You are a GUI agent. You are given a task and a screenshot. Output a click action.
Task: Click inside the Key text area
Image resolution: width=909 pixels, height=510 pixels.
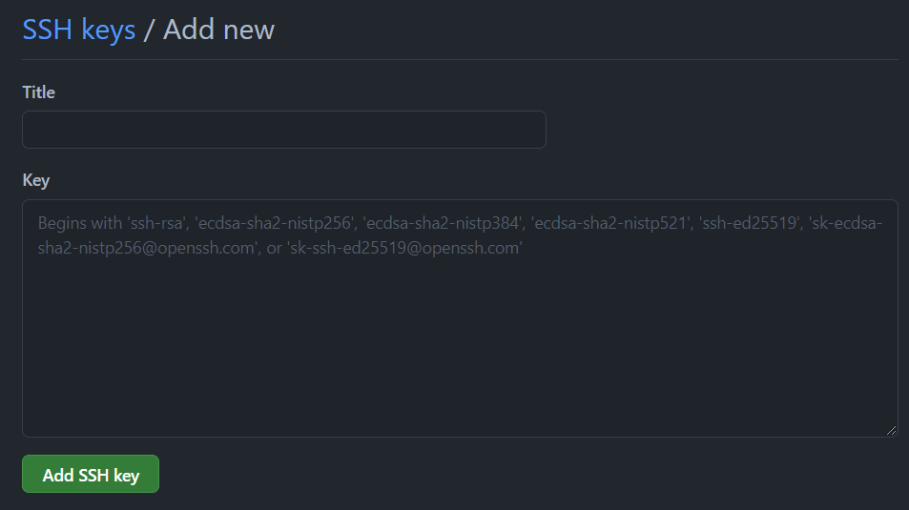[x=460, y=318]
